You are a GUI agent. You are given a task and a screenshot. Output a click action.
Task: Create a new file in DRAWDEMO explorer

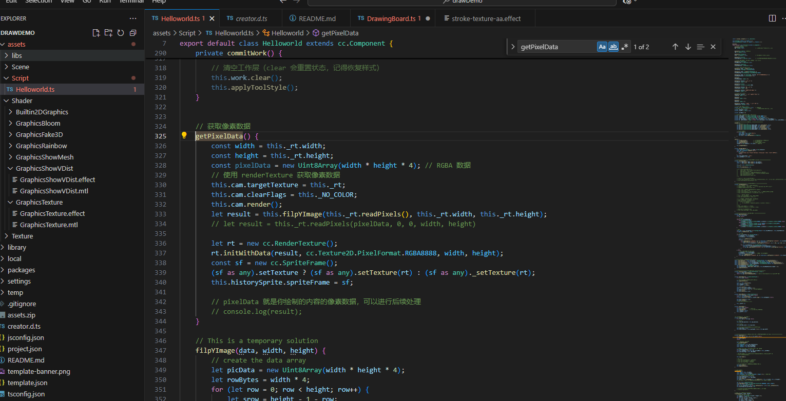coord(96,33)
